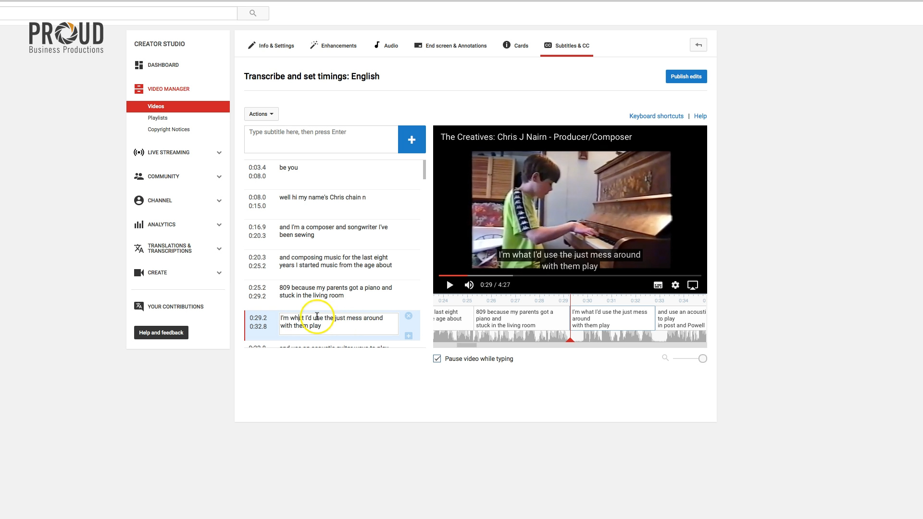Toggle captions in the video player
923x519 pixels.
click(658, 285)
